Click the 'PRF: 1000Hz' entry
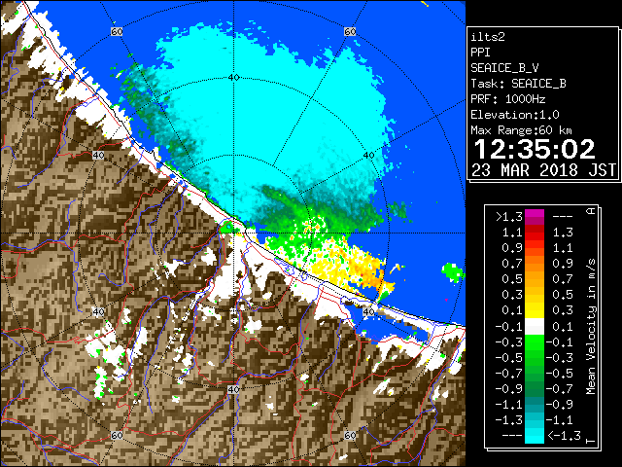Viewport: 622px width, 467px height. coord(508,99)
